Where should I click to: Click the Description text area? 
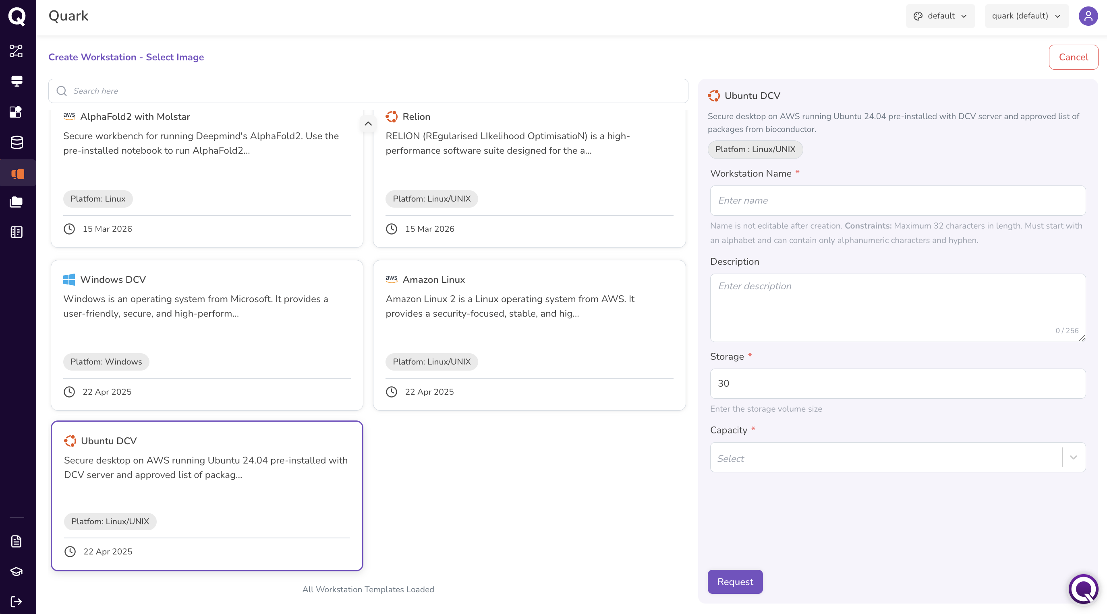(x=898, y=308)
